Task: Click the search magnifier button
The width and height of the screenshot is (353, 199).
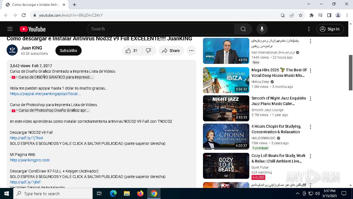Action: (243, 29)
